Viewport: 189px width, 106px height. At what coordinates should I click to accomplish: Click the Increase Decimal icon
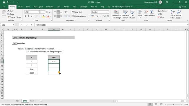(104, 16)
